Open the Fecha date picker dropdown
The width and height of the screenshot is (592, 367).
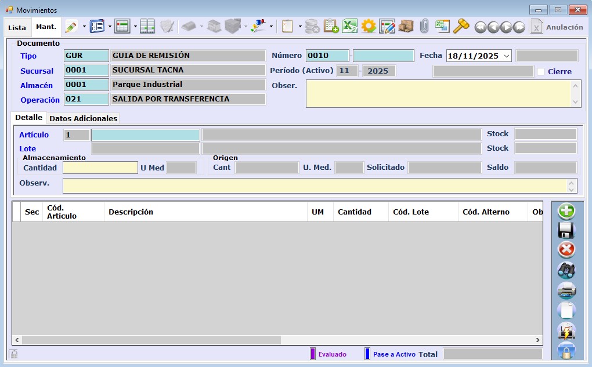(x=506, y=56)
